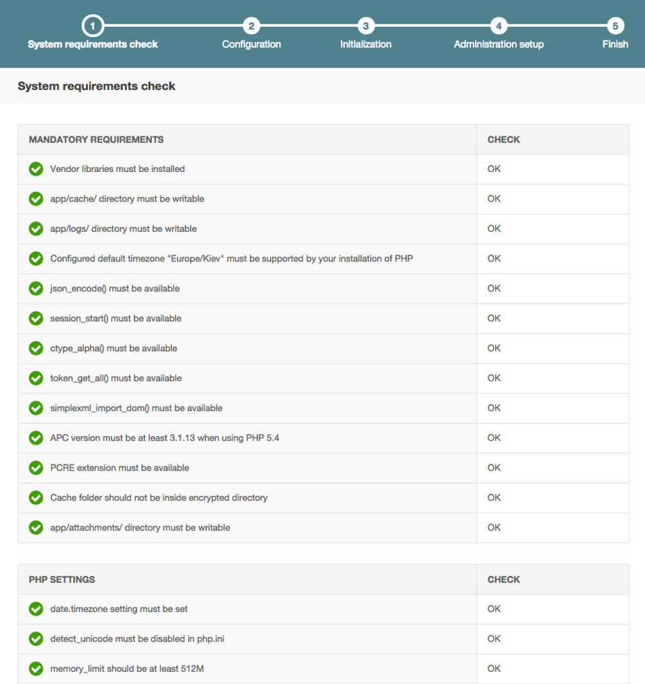Click the Mandatory Requirements table header

[x=96, y=140]
